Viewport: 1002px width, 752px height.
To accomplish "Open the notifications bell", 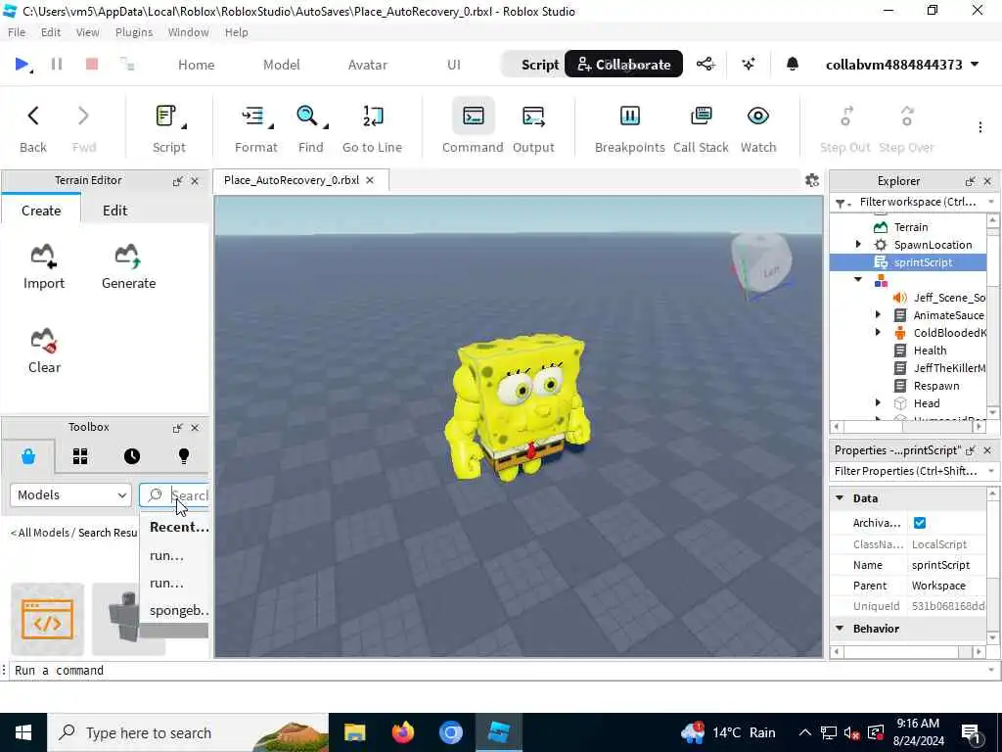I will 792,64.
